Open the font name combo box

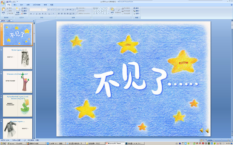pyautogui.click(x=36, y=10)
